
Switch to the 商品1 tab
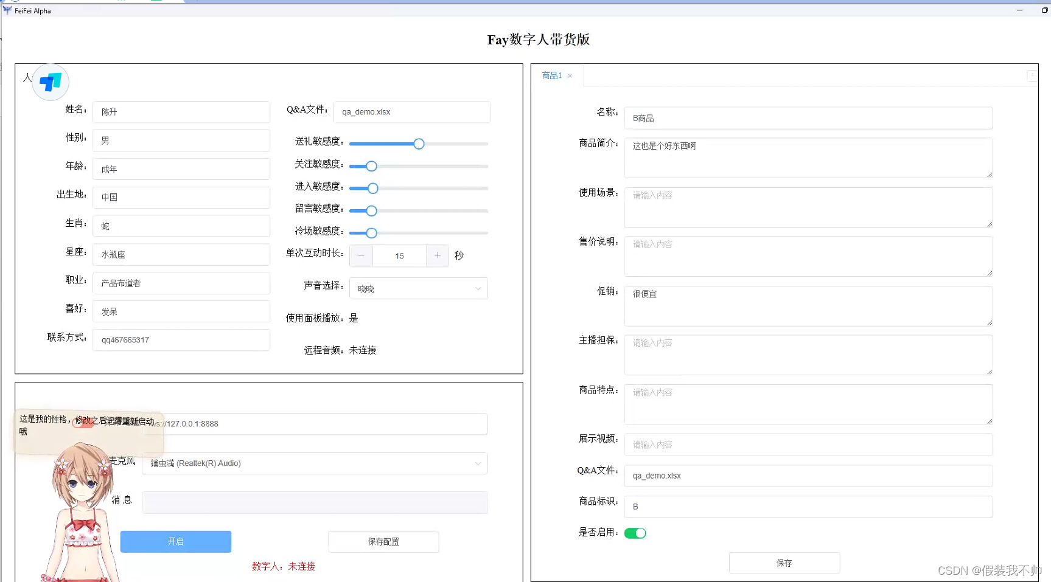tap(552, 75)
